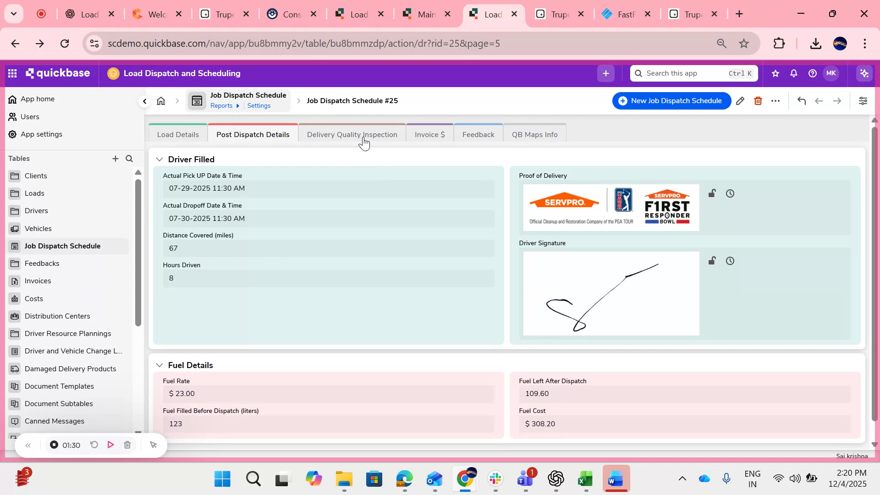Open the Loads table in the sidebar

tap(34, 193)
